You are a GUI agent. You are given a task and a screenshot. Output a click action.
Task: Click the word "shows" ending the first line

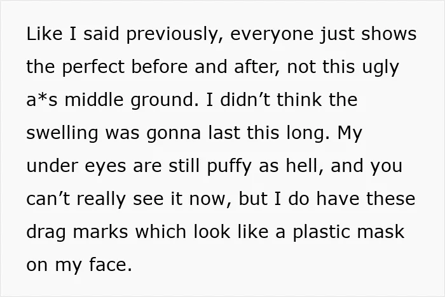[x=389, y=34]
